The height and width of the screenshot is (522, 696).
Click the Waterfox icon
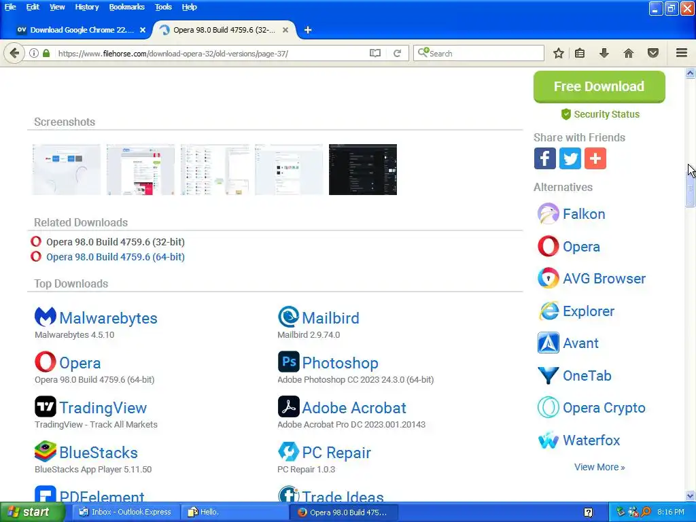tap(549, 440)
